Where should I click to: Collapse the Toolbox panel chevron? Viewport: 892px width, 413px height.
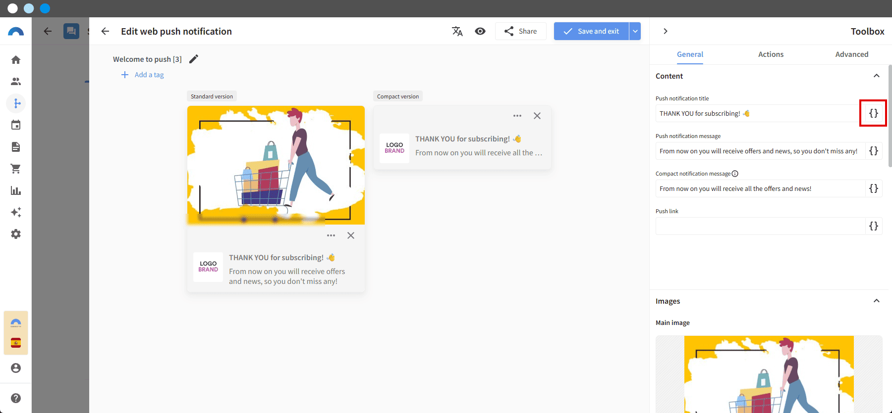(666, 31)
